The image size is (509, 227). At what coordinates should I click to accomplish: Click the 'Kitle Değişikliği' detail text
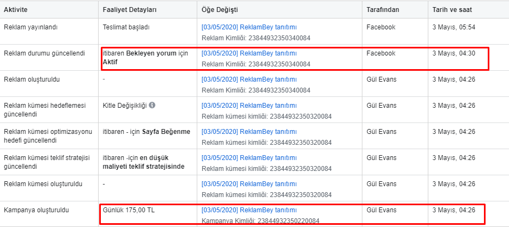click(125, 106)
